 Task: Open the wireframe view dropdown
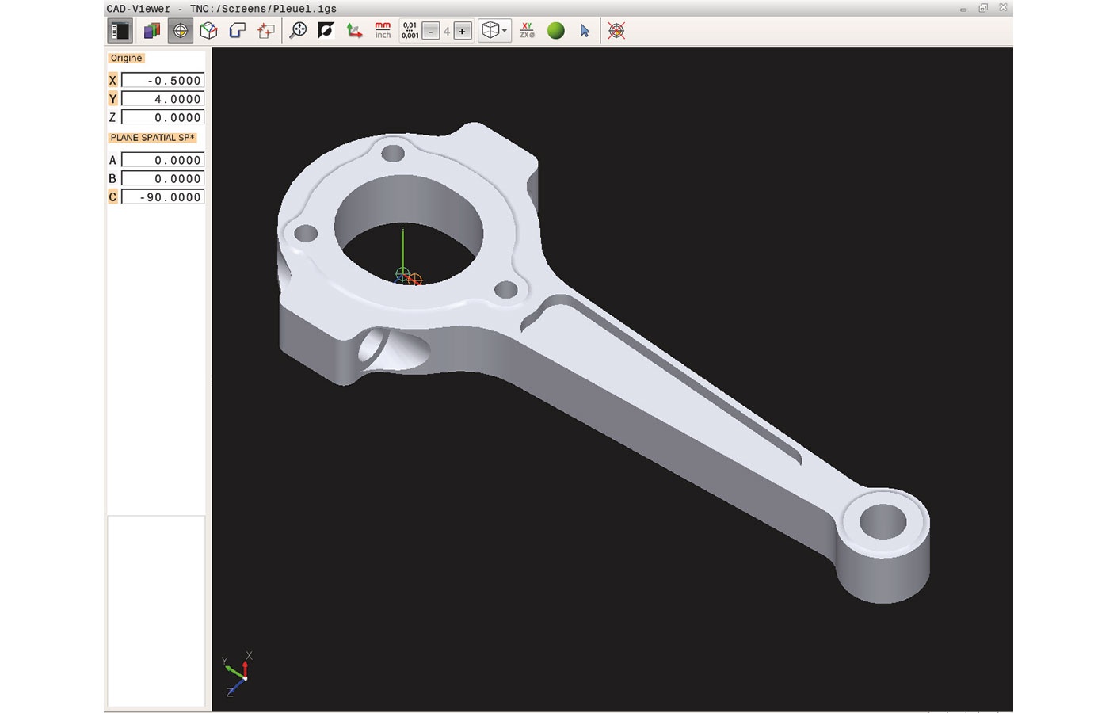point(495,31)
